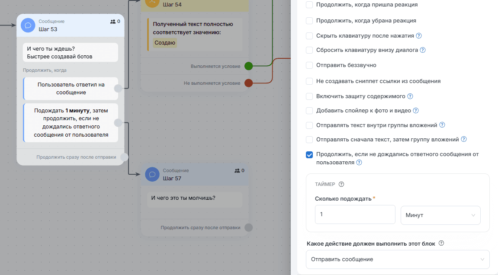Click the subscribers count icon on Шаг 57
Image resolution: width=498 pixels, height=275 pixels.
point(237,170)
